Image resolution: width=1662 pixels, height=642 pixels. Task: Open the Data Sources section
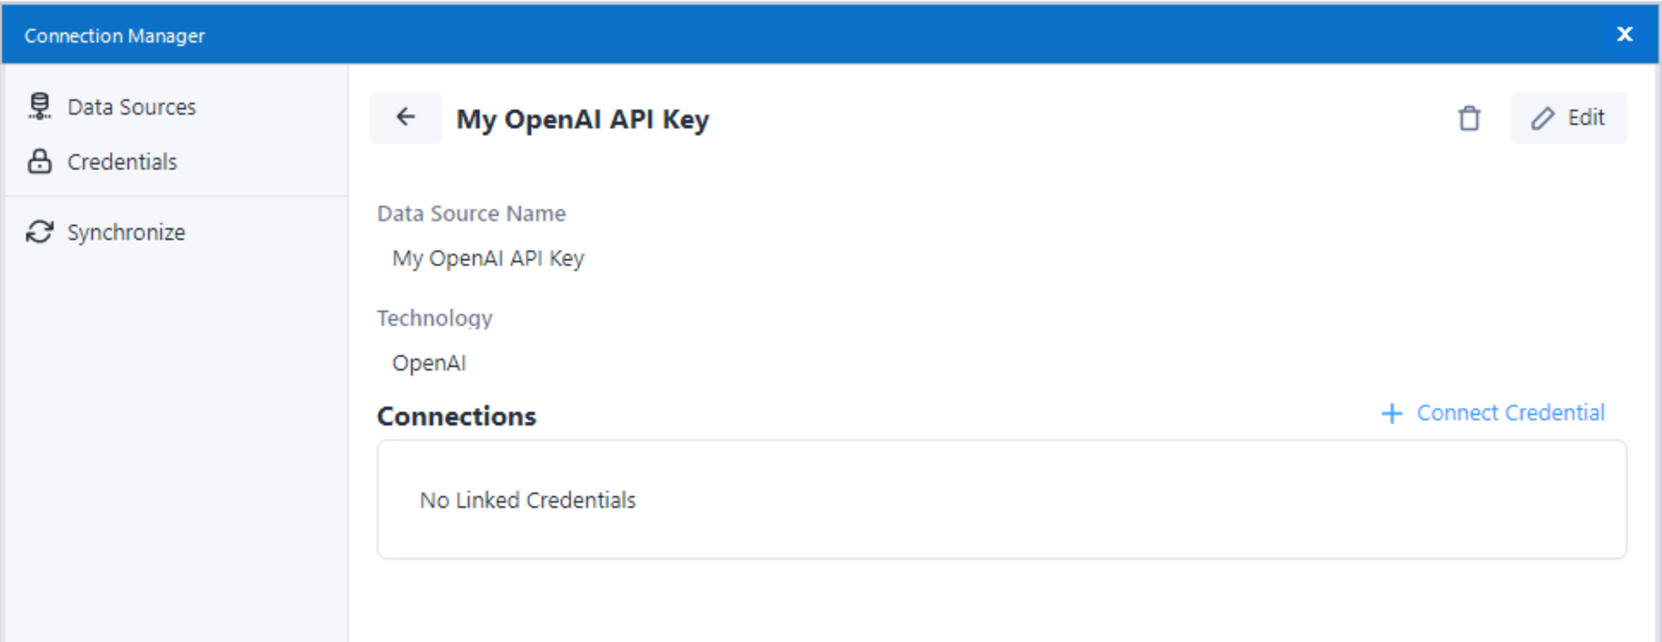coord(131,106)
